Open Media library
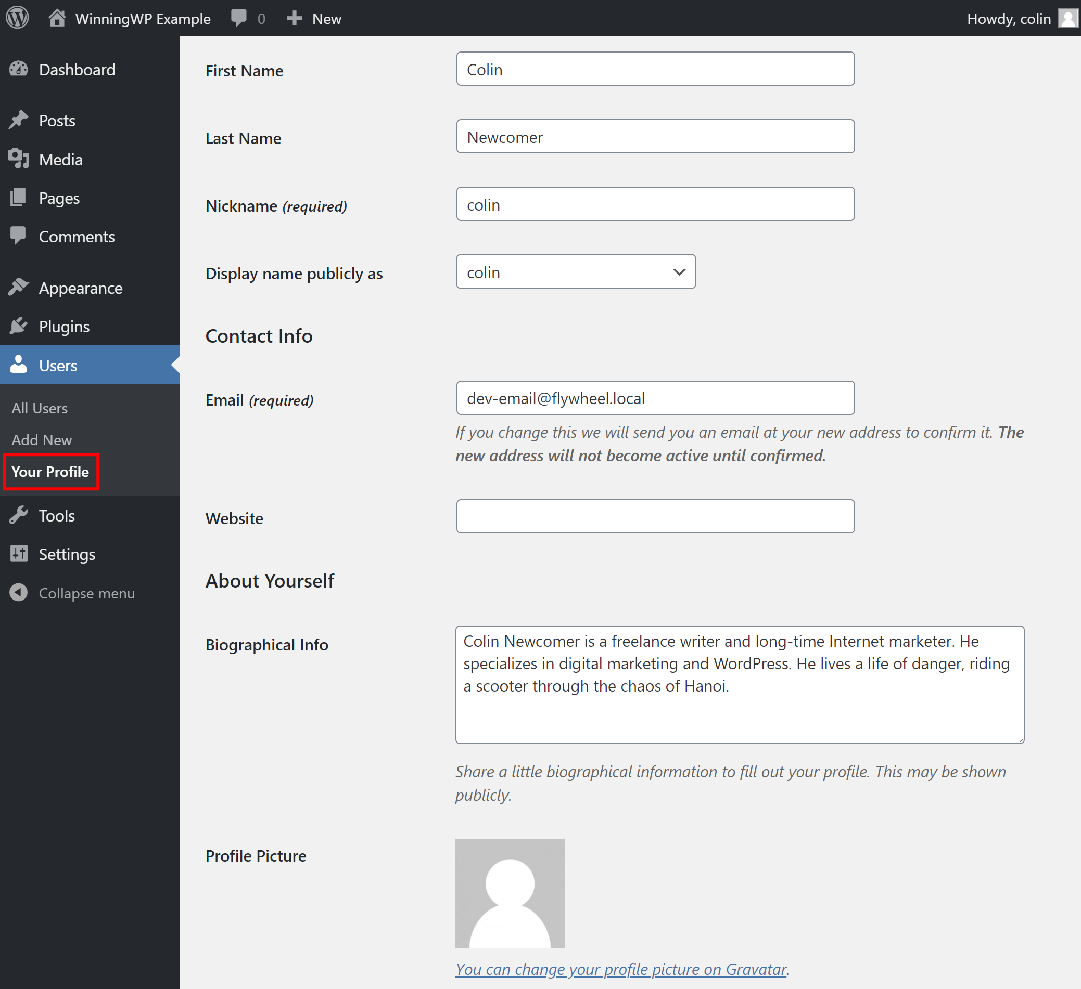Screen dimensions: 1081x989 pyautogui.click(x=59, y=159)
